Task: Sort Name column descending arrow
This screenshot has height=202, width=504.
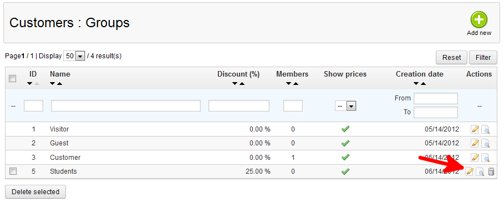Action: [x=52, y=84]
